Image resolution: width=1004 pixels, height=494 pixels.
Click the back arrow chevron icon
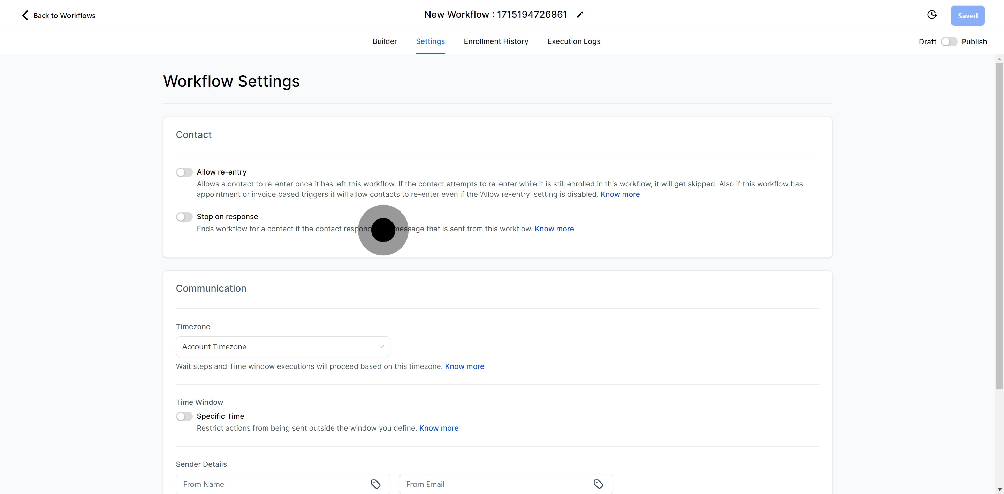tap(25, 15)
